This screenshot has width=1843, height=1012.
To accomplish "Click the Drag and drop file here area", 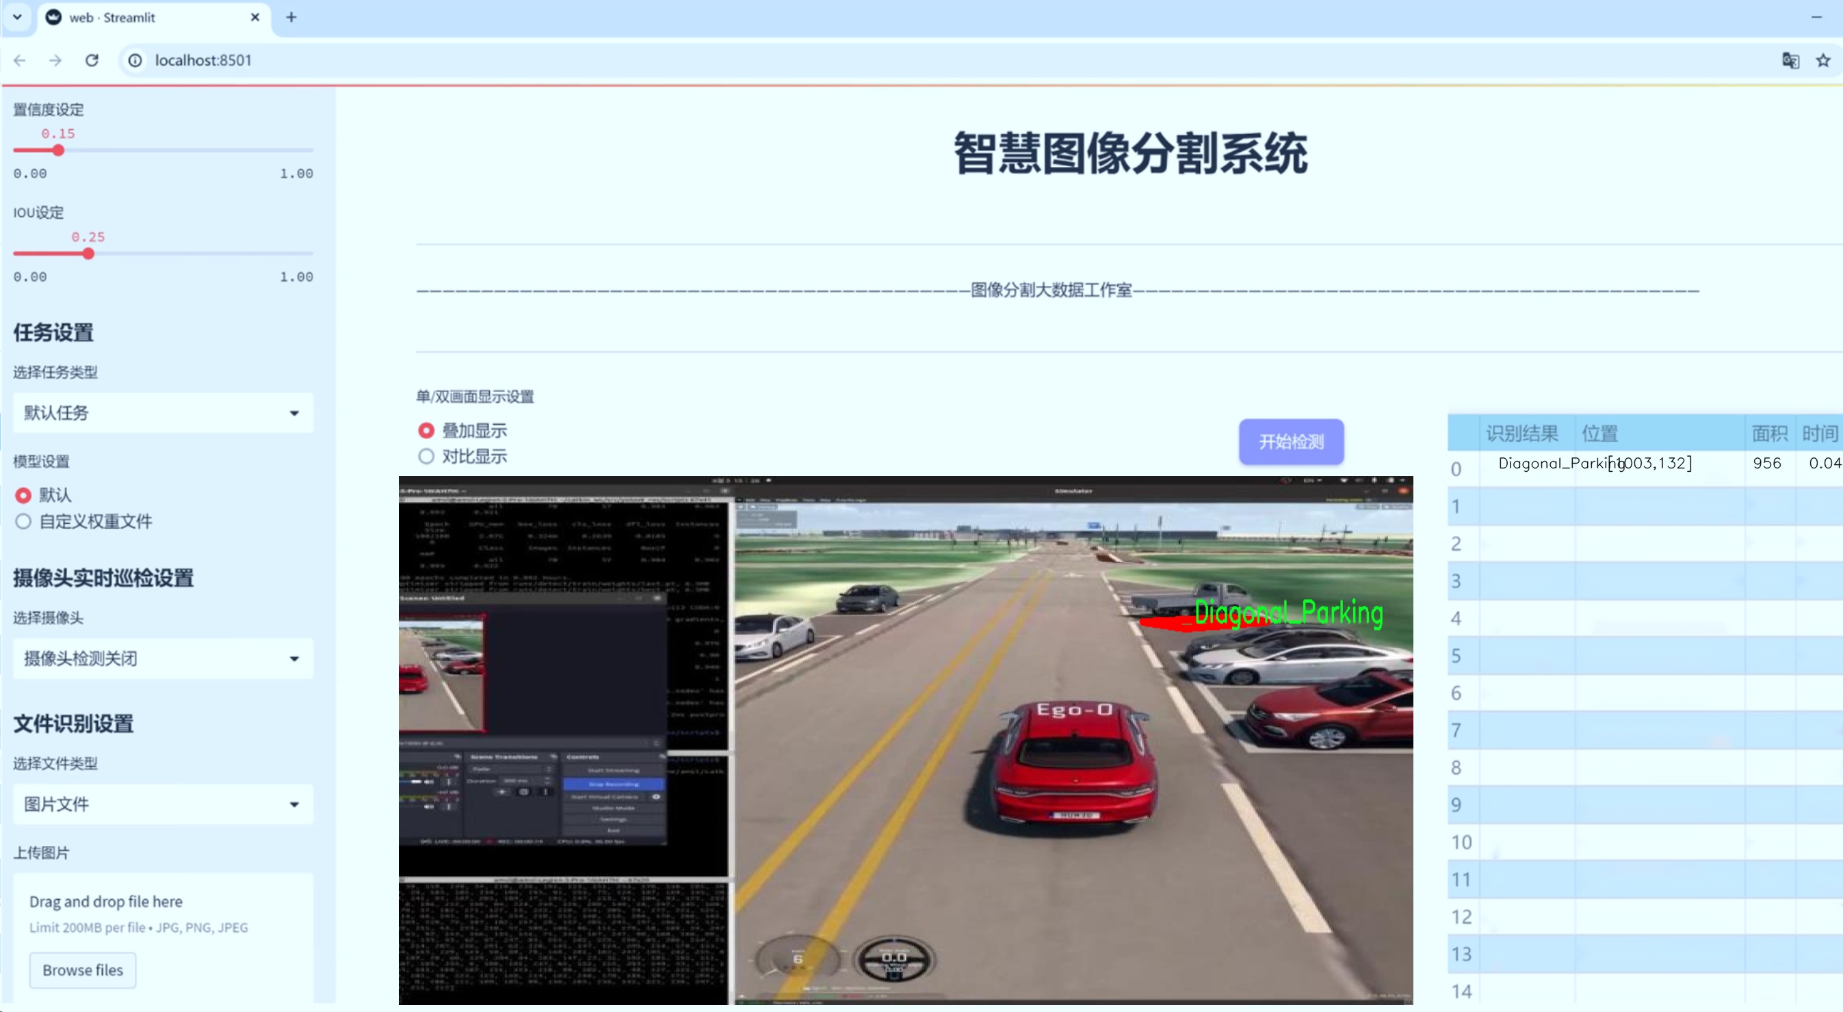I will (163, 937).
